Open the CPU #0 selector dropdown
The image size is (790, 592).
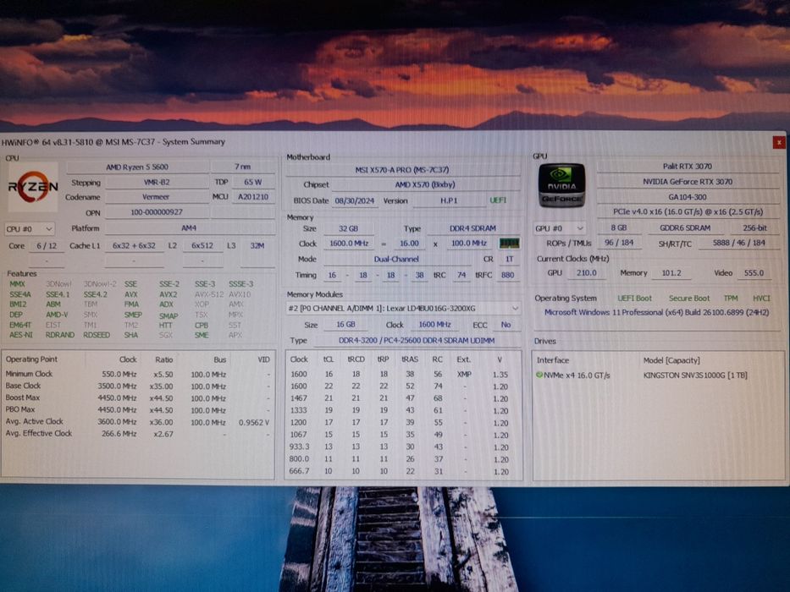pos(30,229)
